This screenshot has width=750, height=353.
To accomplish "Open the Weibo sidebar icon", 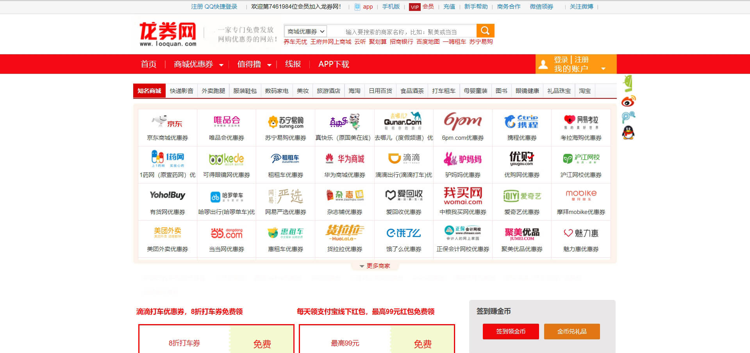I will pyautogui.click(x=628, y=101).
